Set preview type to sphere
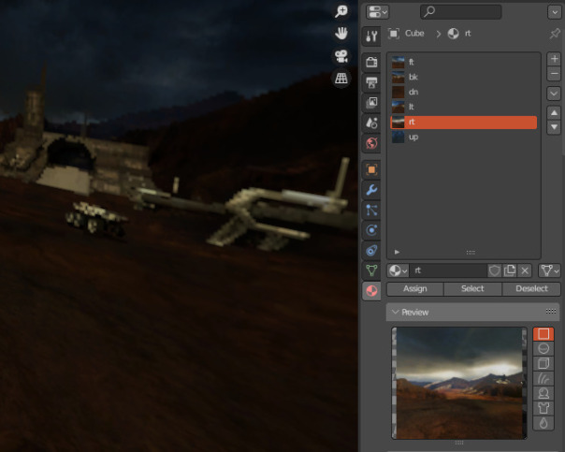 [543, 348]
